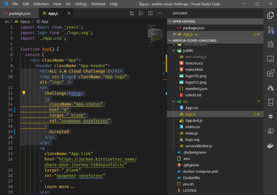
Task: Open the Terminal menu
Action: point(98,4)
